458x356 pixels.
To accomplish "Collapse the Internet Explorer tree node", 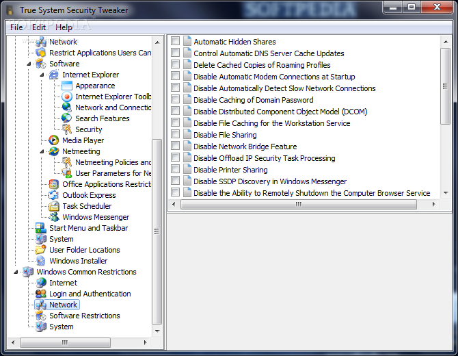I will pyautogui.click(x=42, y=75).
